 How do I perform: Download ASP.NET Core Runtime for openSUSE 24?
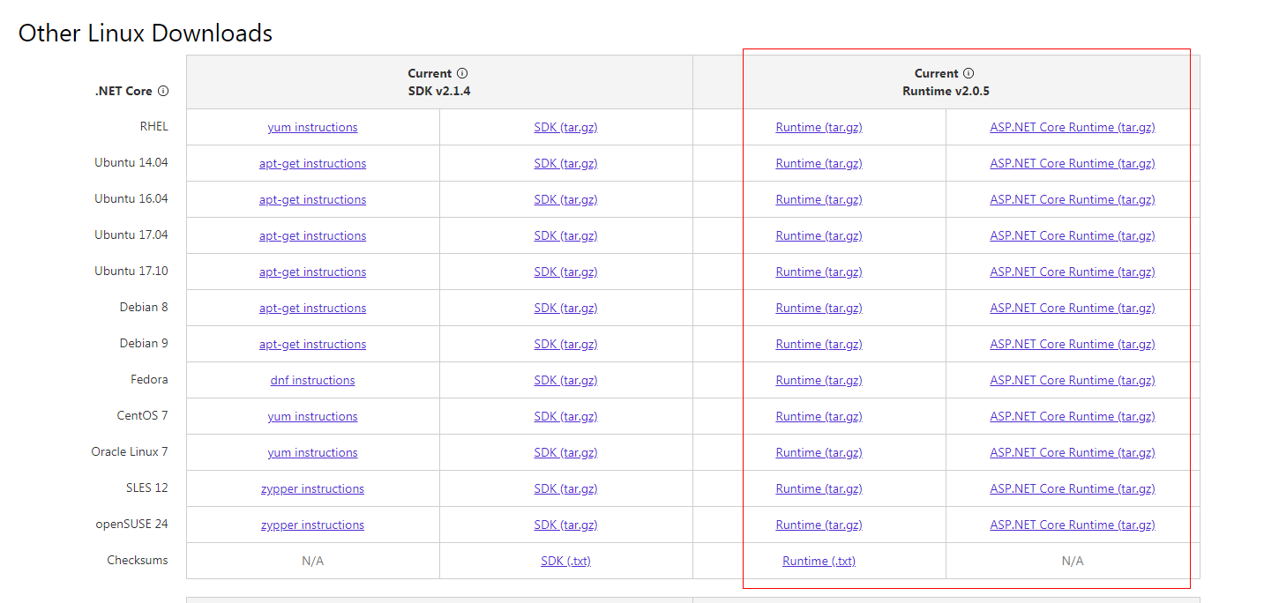point(1073,525)
